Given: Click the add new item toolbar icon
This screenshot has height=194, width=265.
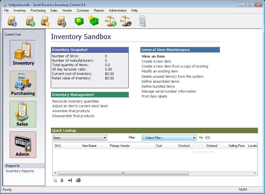Looking at the screenshot, I should [x=30, y=21].
